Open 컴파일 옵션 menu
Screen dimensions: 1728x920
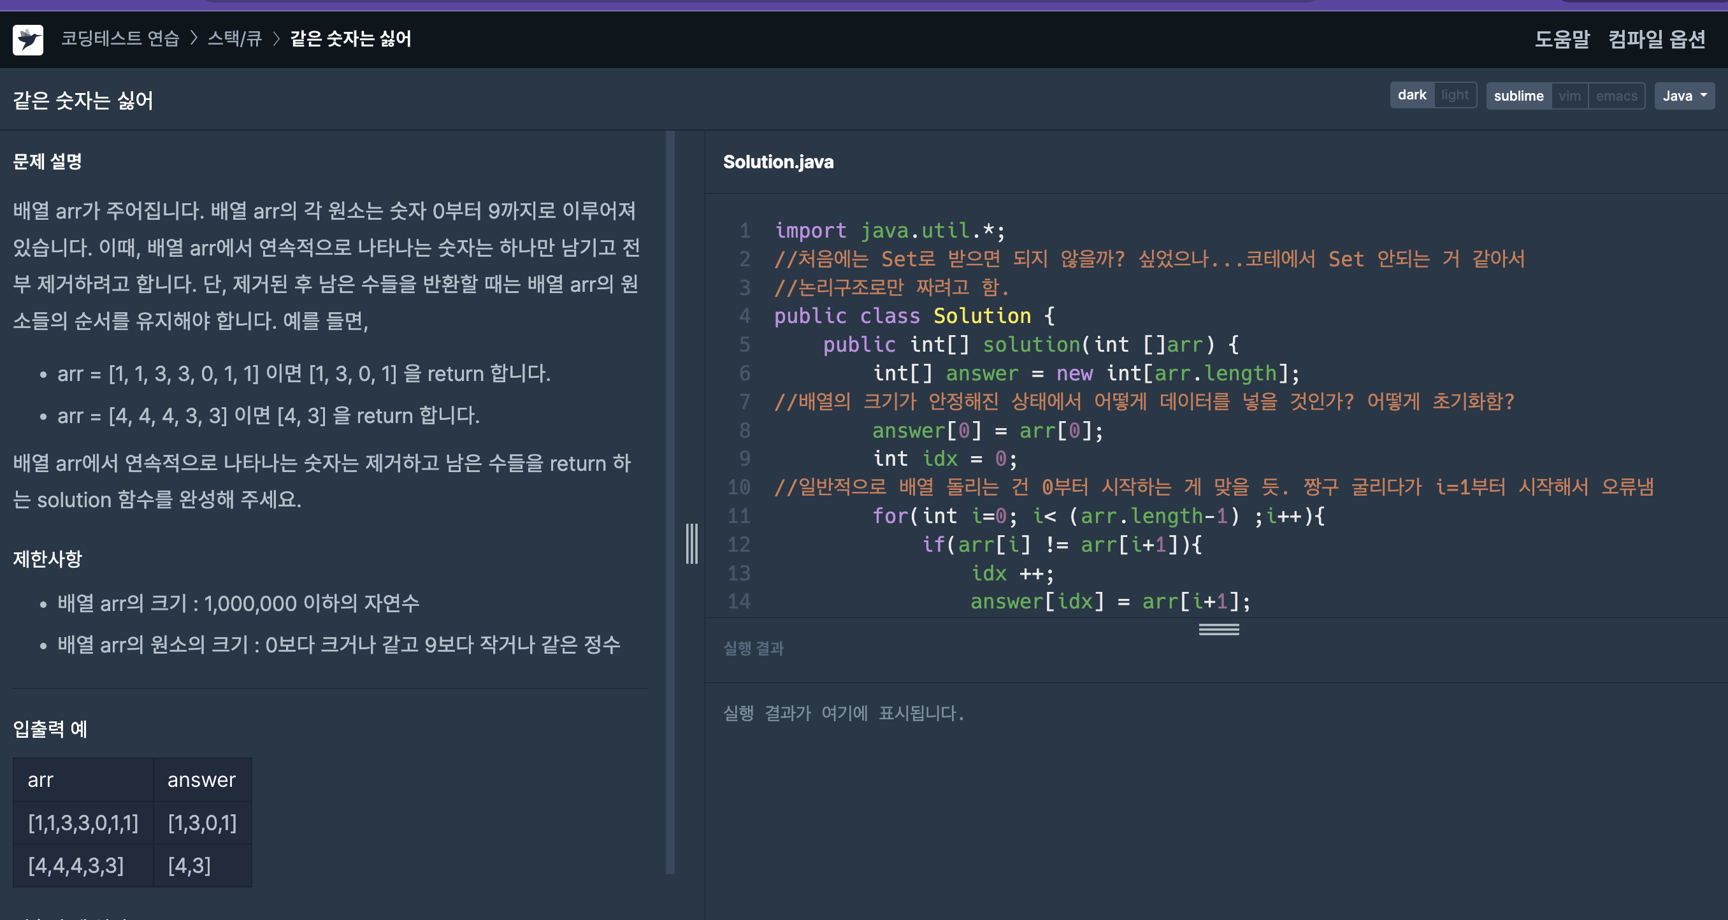click(x=1656, y=39)
